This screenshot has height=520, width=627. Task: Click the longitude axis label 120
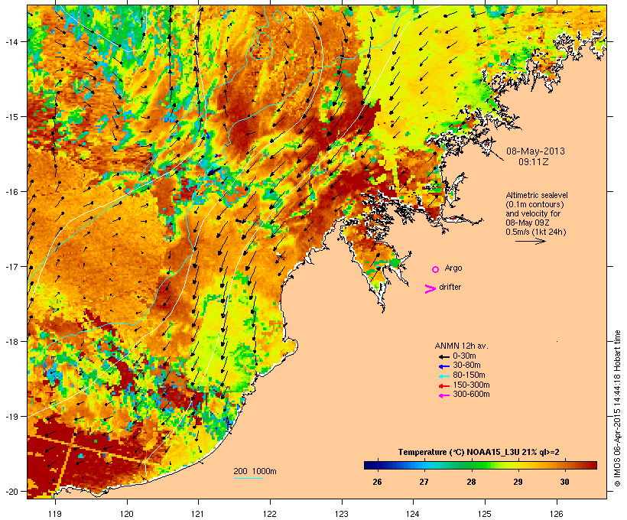point(127,514)
